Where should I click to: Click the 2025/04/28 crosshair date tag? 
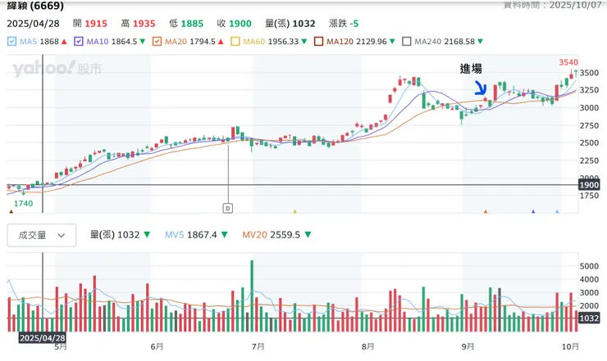pyautogui.click(x=42, y=337)
